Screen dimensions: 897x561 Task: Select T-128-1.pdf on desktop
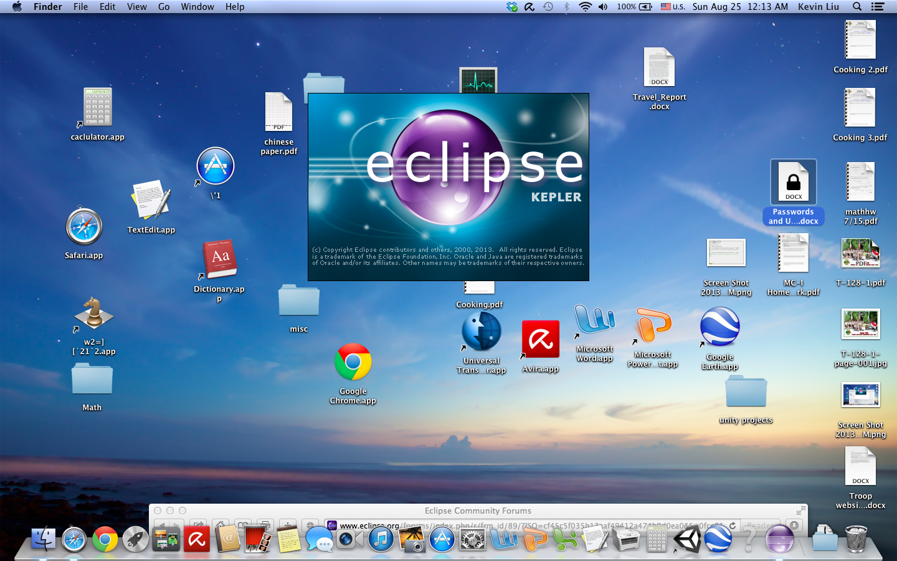click(x=860, y=253)
